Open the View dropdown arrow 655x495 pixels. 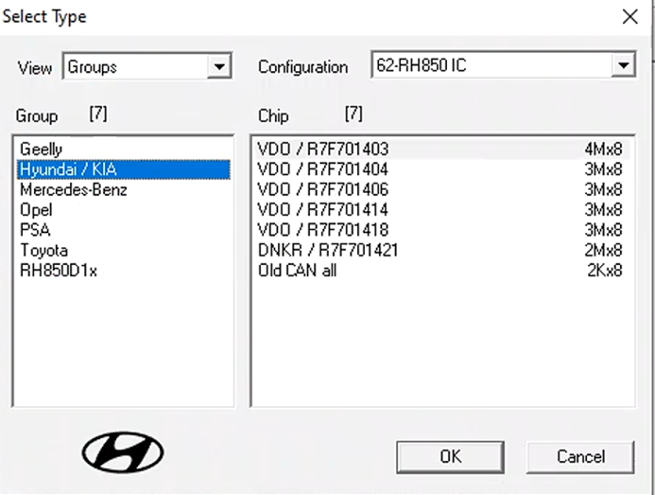220,67
